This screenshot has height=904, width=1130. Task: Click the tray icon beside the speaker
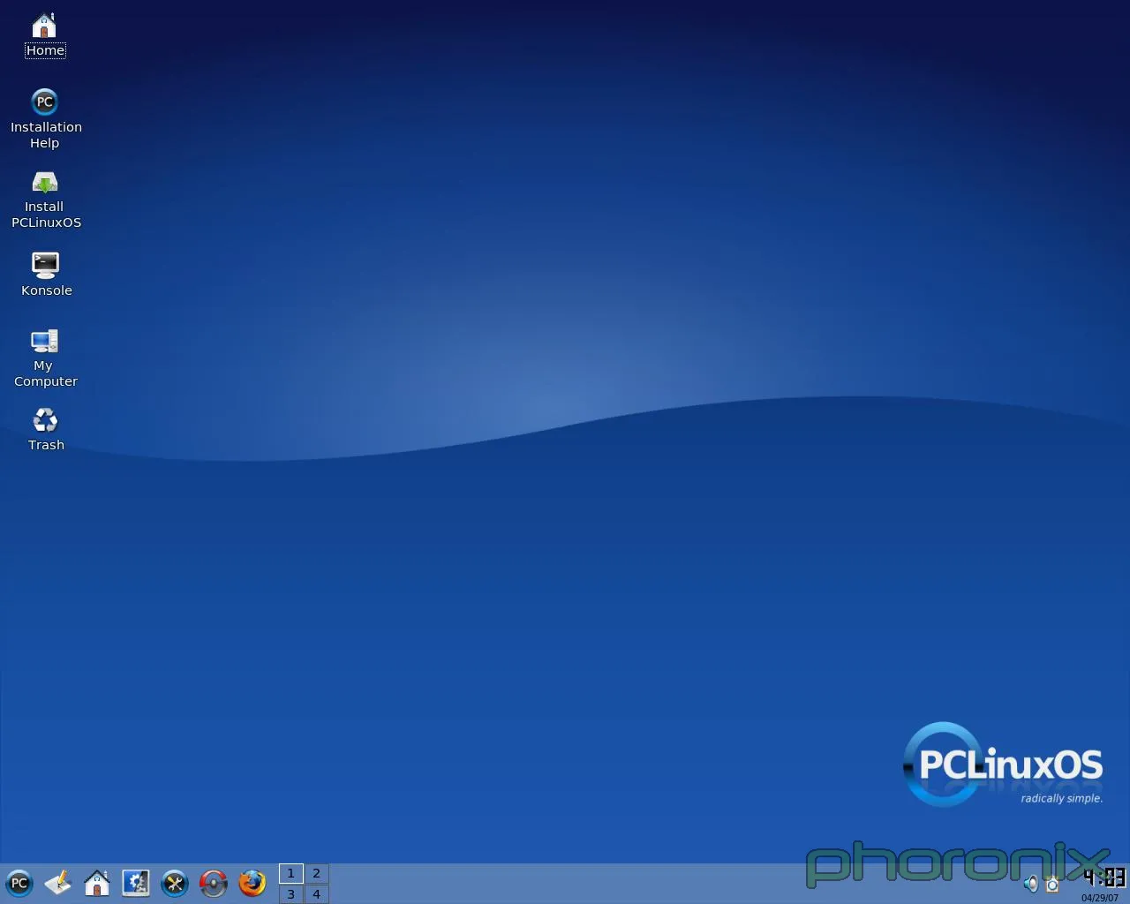(x=1052, y=884)
